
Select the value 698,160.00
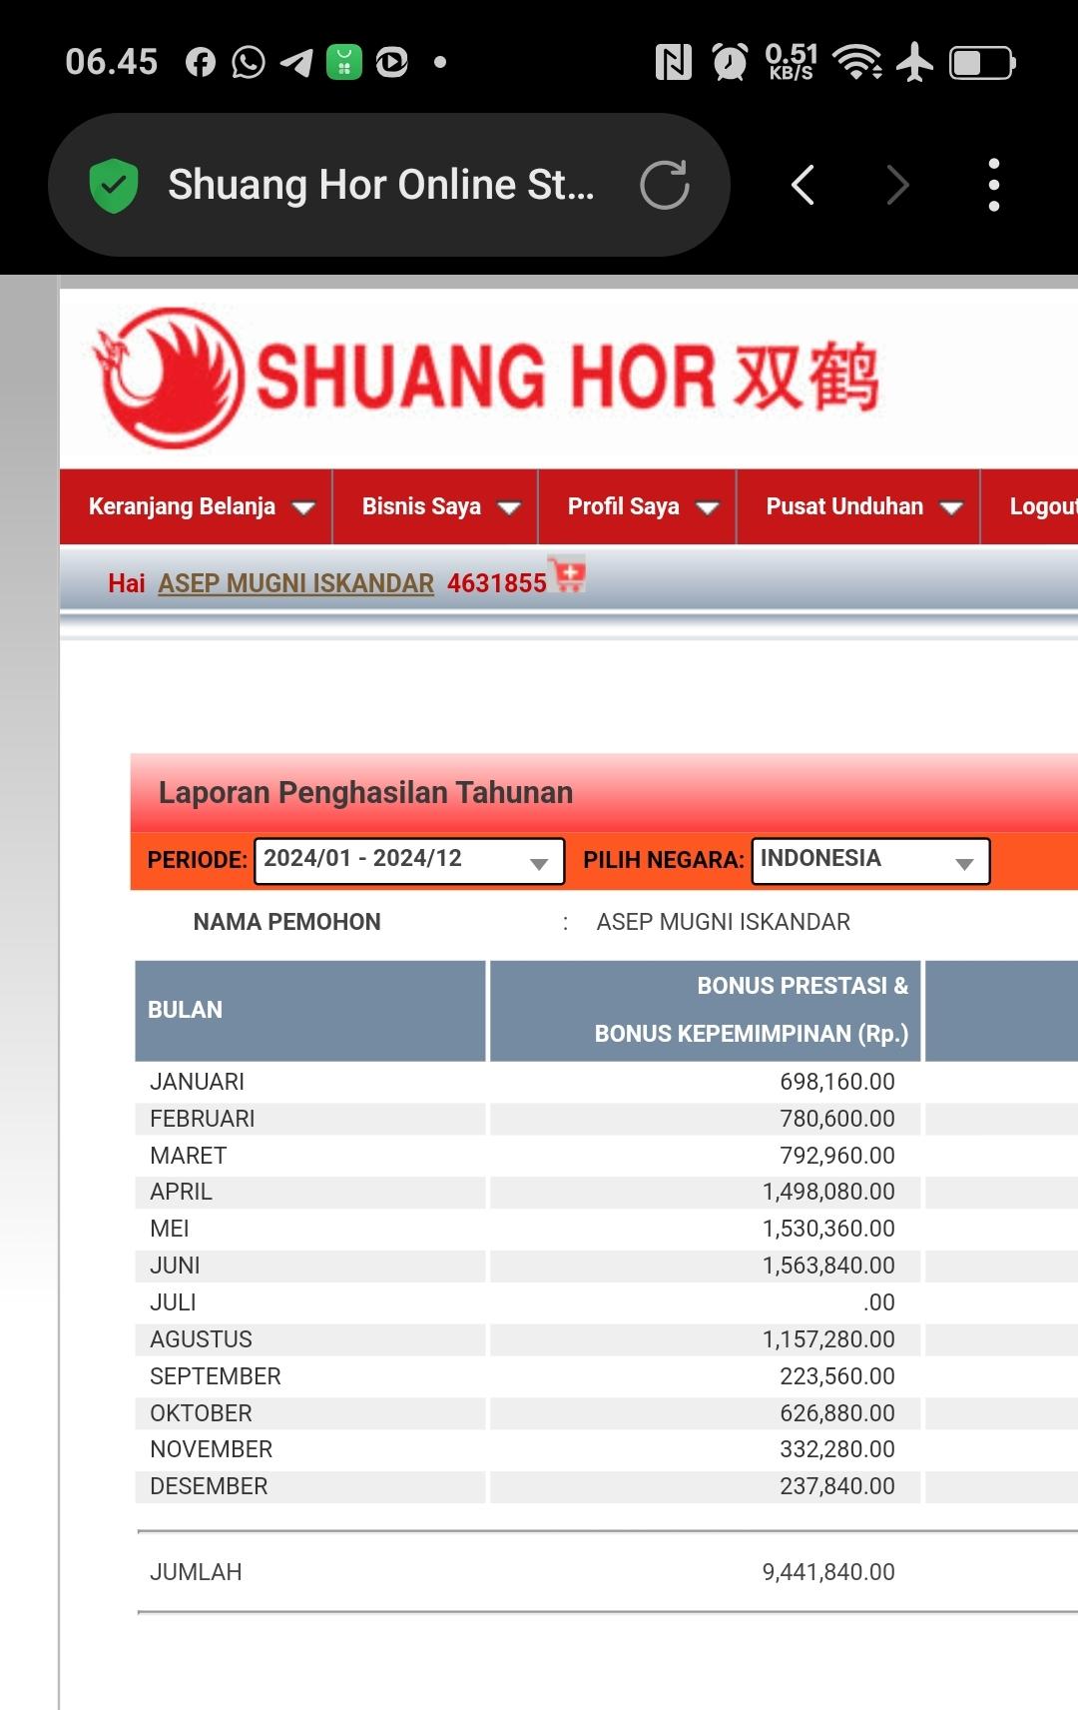836,1082
